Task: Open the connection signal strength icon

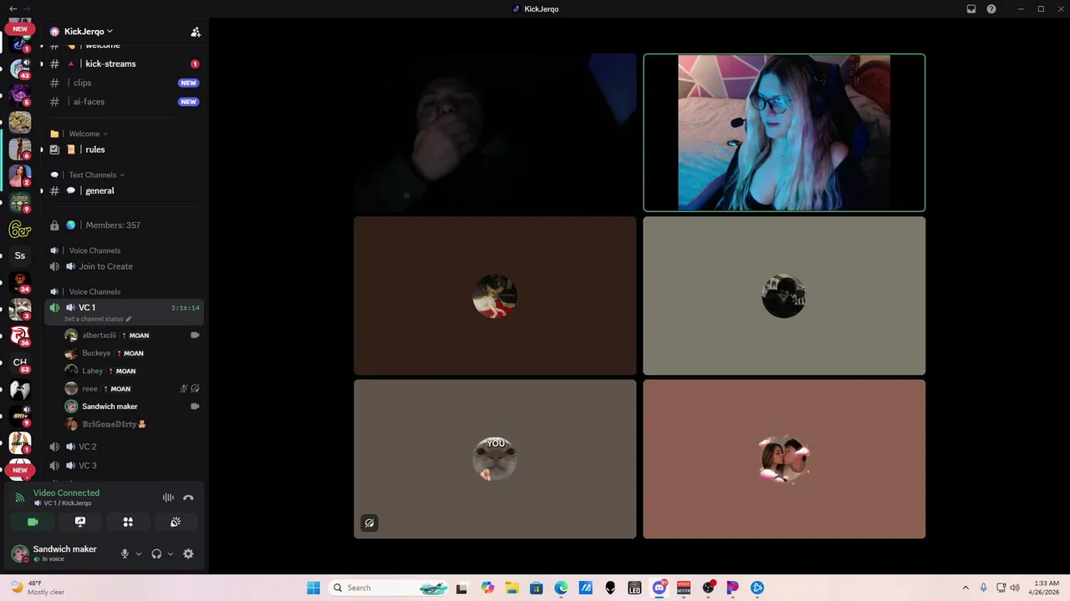Action: (19, 497)
